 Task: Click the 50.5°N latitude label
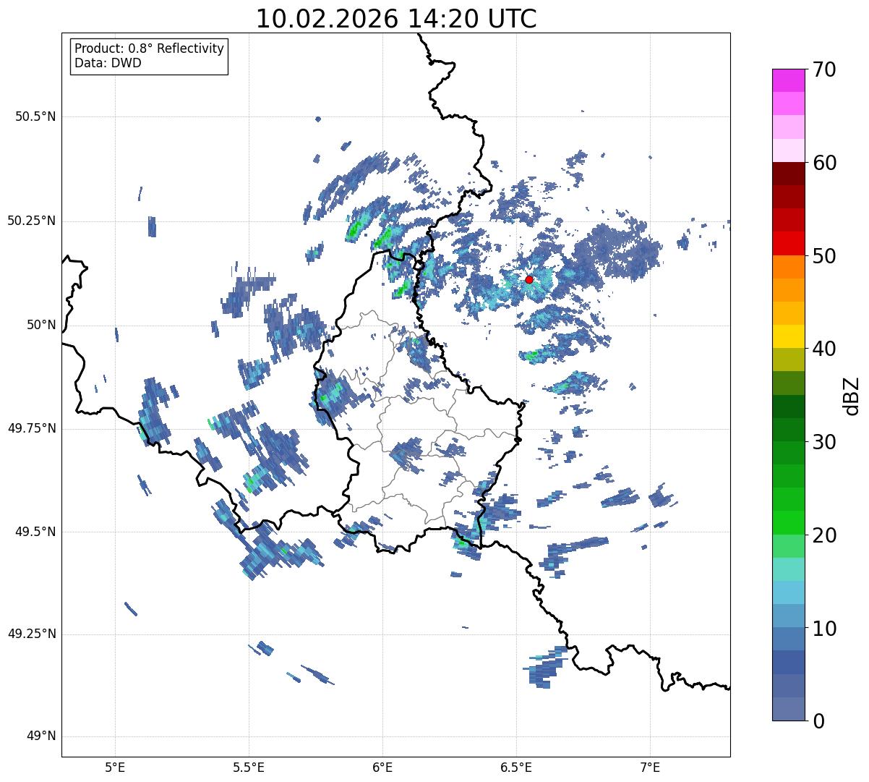[35, 116]
